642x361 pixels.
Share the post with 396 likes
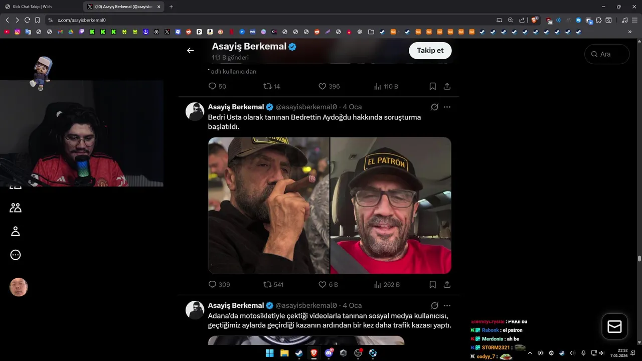pyautogui.click(x=447, y=86)
